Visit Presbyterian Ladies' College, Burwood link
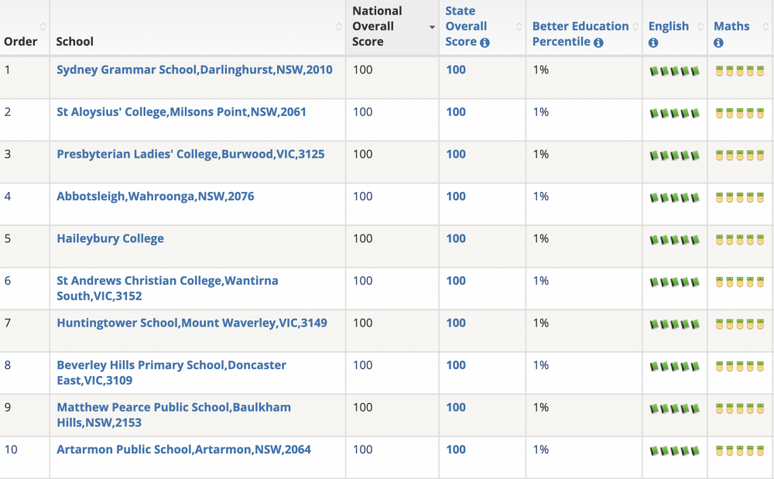The image size is (774, 479). [190, 154]
